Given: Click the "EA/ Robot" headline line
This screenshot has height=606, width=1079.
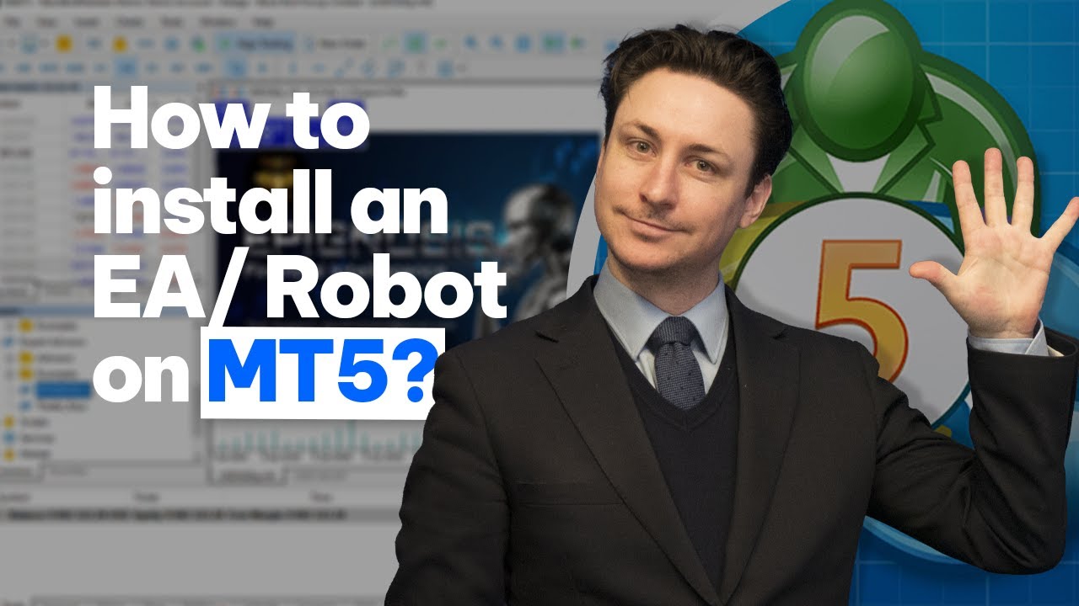Looking at the screenshot, I should (299, 288).
